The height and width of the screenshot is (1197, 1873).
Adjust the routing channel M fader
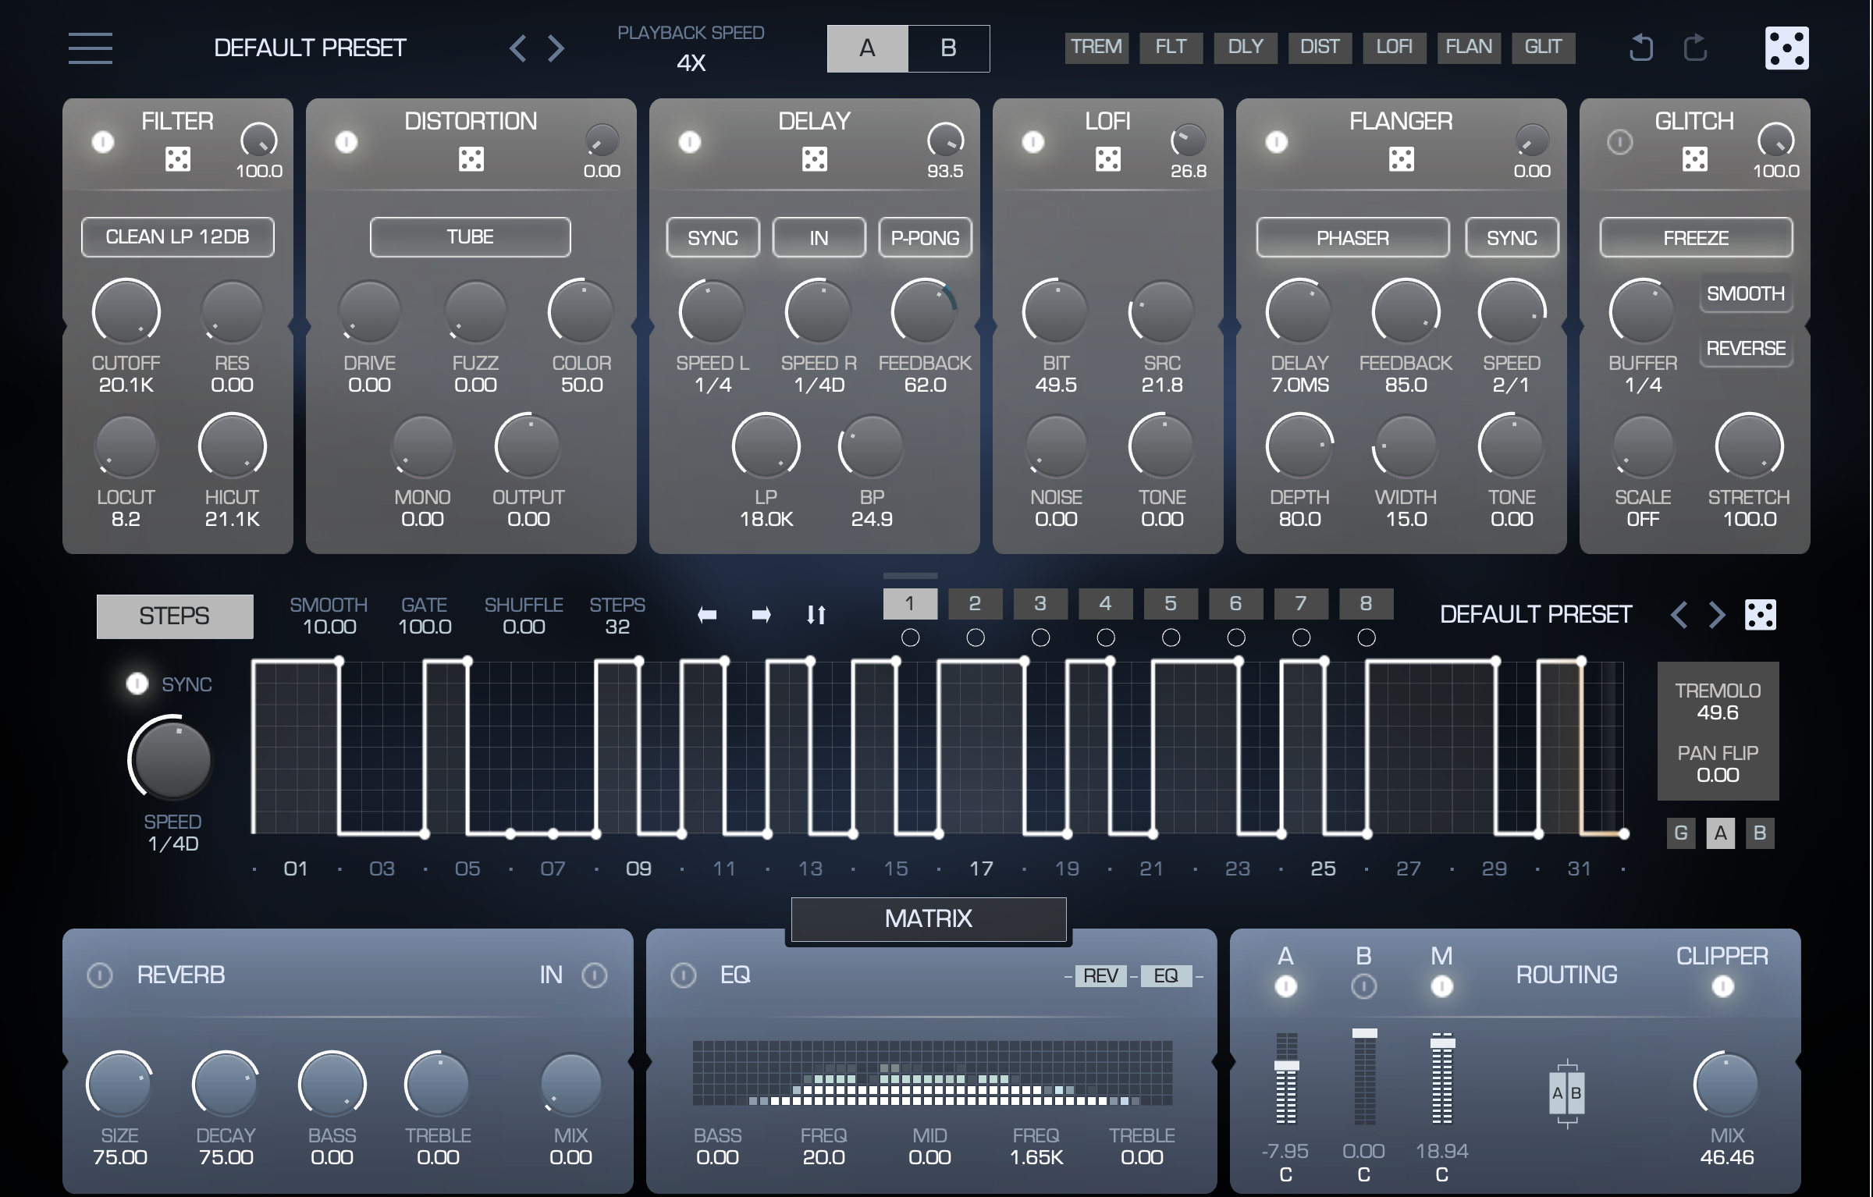coord(1442,1043)
